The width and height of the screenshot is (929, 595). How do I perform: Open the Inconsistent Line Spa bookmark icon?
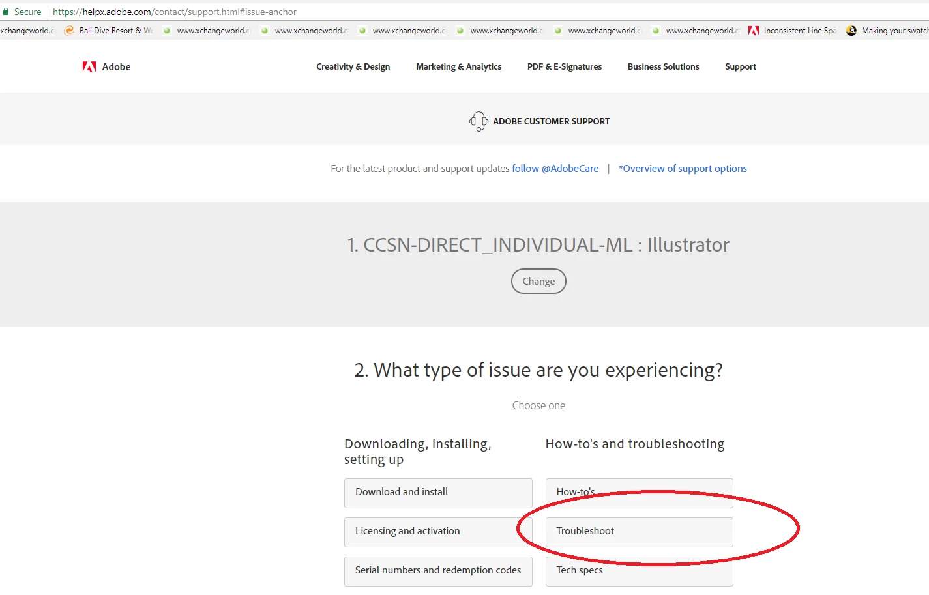point(754,31)
